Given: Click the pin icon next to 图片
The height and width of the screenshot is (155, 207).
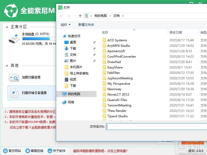Looking at the screenshot, I should pyautogui.click(x=94, y=61).
